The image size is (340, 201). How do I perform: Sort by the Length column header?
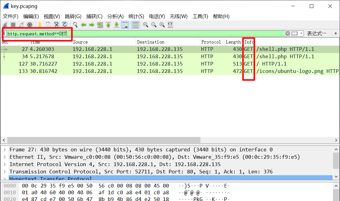pos(233,42)
